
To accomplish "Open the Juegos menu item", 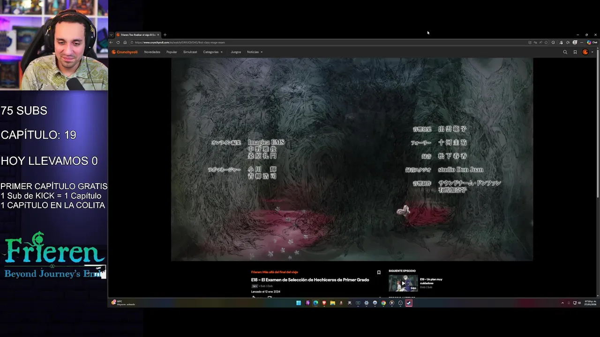I will click(x=236, y=52).
